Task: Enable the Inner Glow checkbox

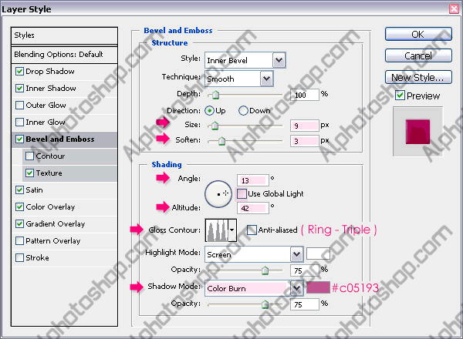Action: 19,122
